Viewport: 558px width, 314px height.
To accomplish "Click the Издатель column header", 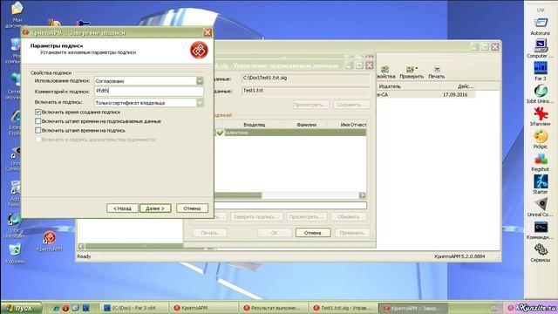I will (408, 86).
